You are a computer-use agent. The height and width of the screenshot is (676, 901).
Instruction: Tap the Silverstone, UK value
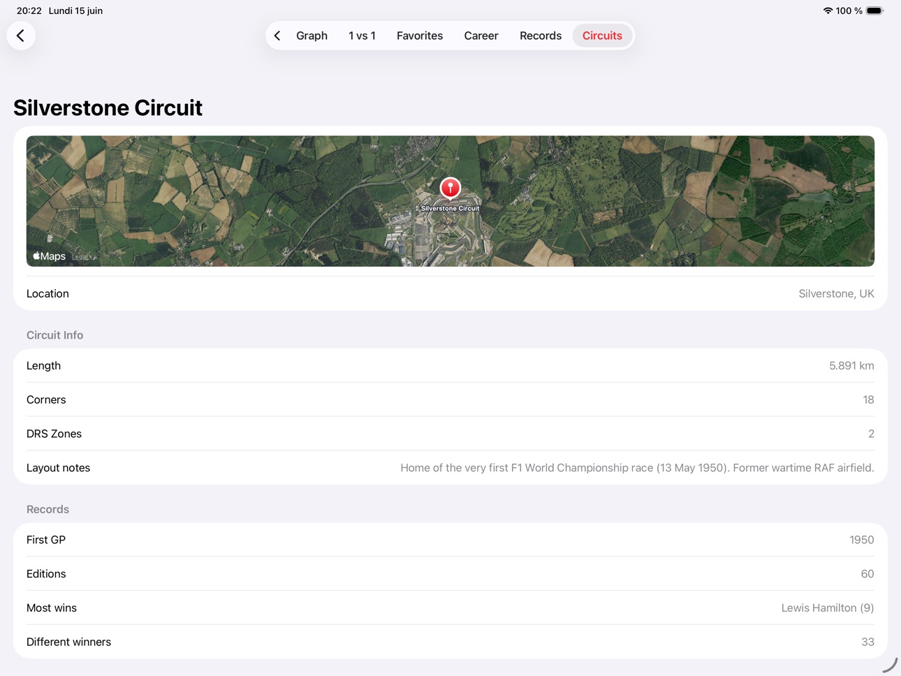point(836,293)
